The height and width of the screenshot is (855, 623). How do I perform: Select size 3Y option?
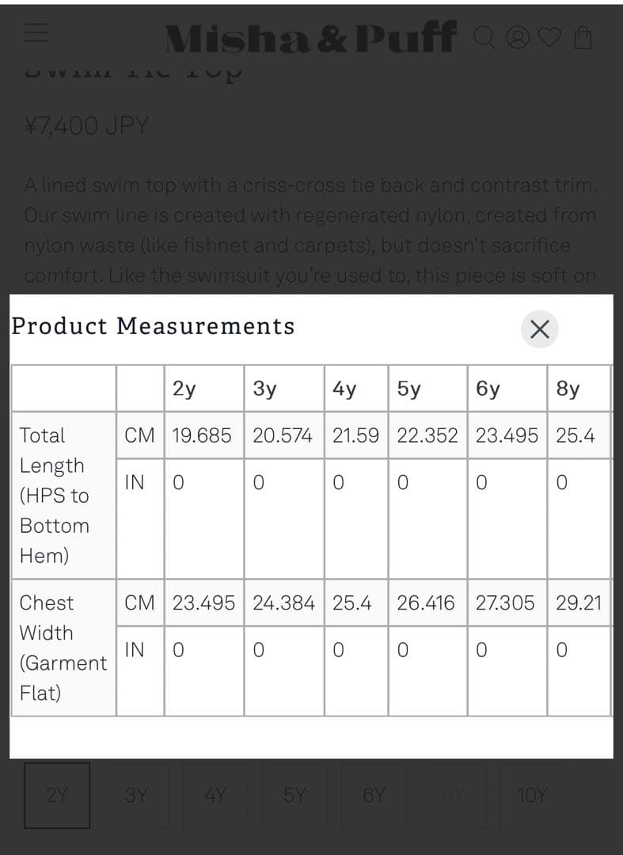[136, 795]
